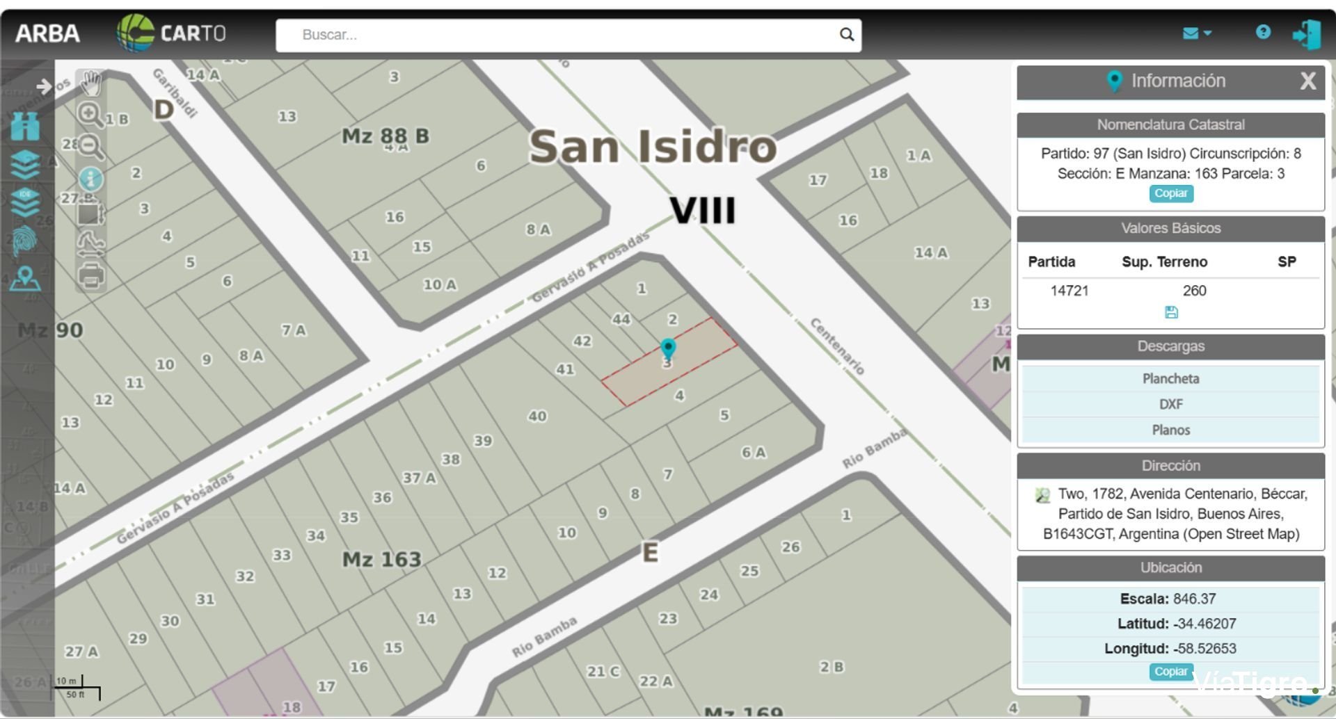The image size is (1336, 719).
Task: Select the measure area tool
Action: pos(91,213)
